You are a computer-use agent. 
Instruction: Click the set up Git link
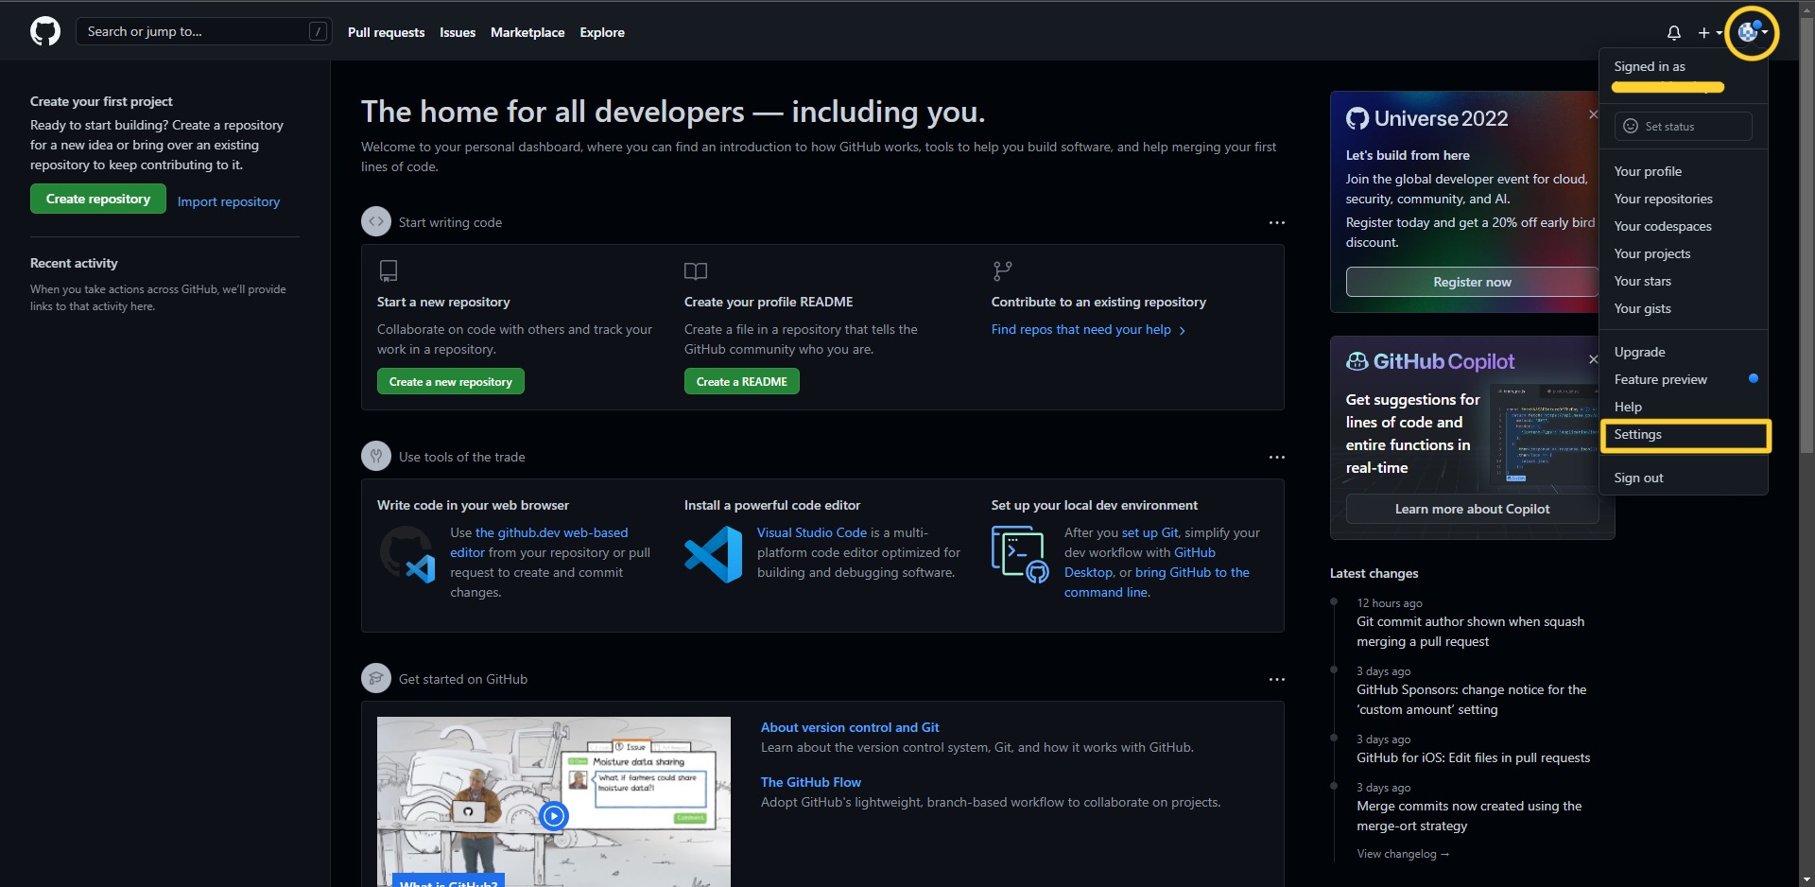pyautogui.click(x=1150, y=532)
